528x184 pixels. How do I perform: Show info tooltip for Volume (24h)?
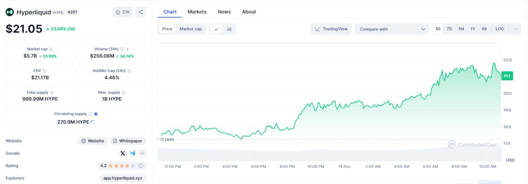(x=122, y=49)
